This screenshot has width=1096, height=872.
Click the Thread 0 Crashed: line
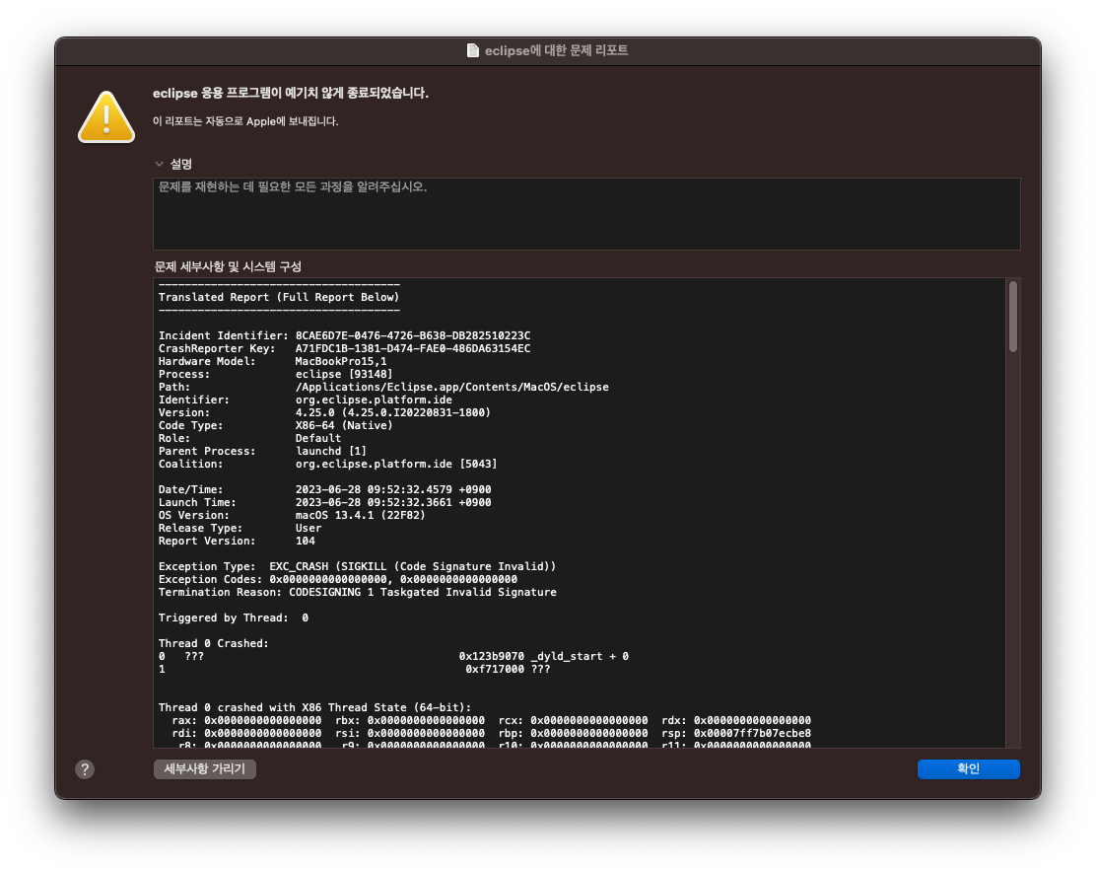click(x=214, y=643)
